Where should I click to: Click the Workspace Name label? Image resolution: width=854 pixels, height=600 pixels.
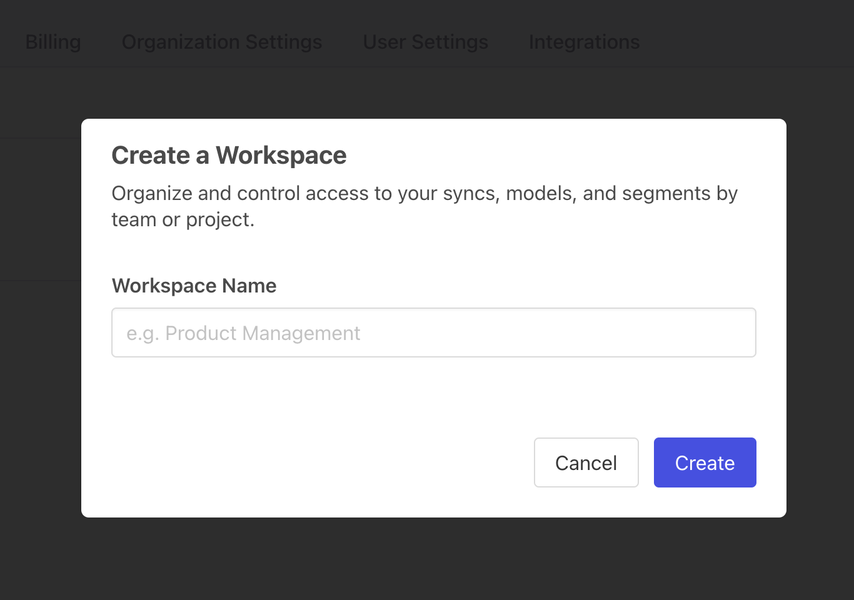[x=194, y=286]
